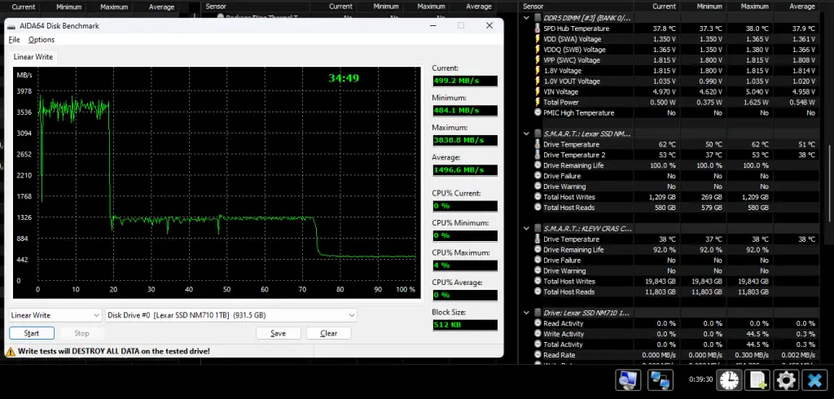This screenshot has height=399, width=834.
Task: Collapse the S.M.A.R.T.: Lexar SSD sensor group
Action: 527,134
